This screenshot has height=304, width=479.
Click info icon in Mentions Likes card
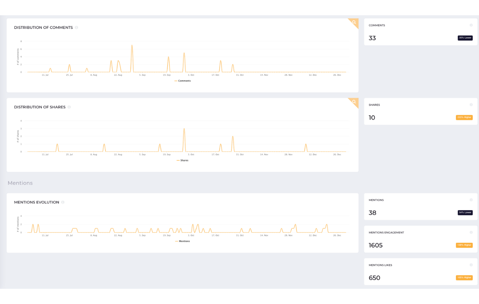pos(471,265)
